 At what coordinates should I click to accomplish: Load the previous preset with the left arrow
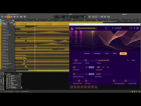click(x=113, y=28)
